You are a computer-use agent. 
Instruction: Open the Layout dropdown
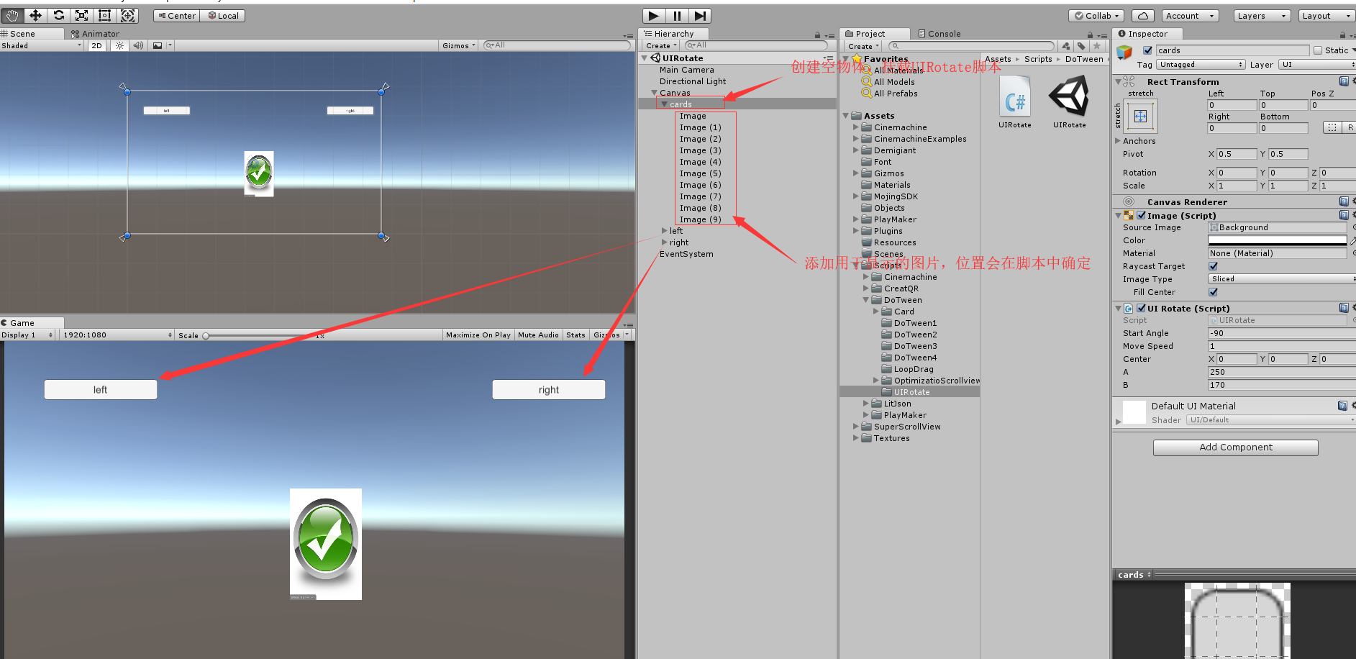tap(1326, 15)
